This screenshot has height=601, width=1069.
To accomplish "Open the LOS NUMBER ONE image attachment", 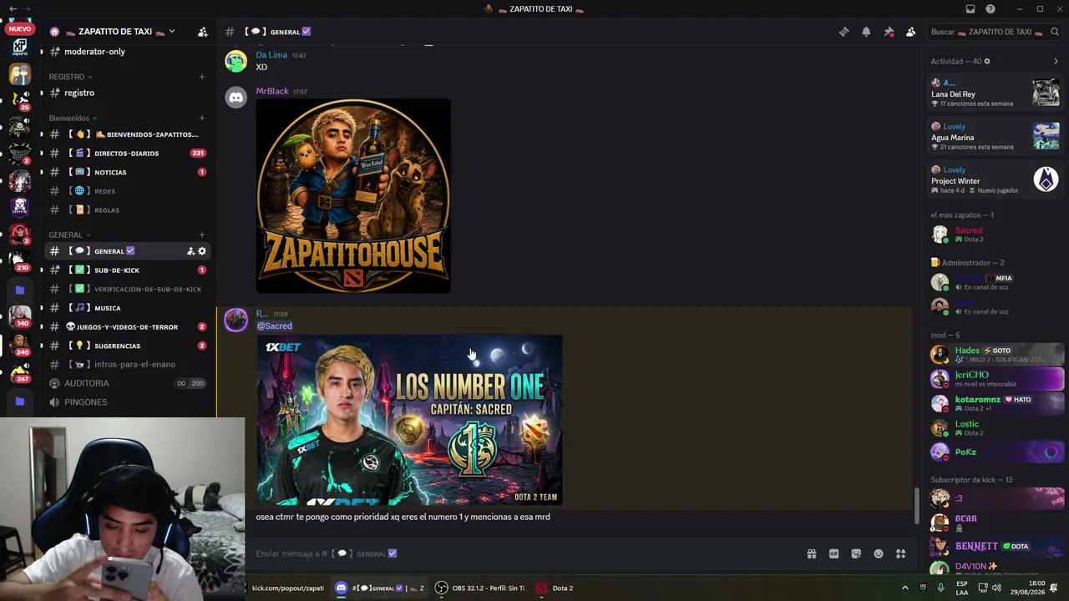I will (409, 421).
